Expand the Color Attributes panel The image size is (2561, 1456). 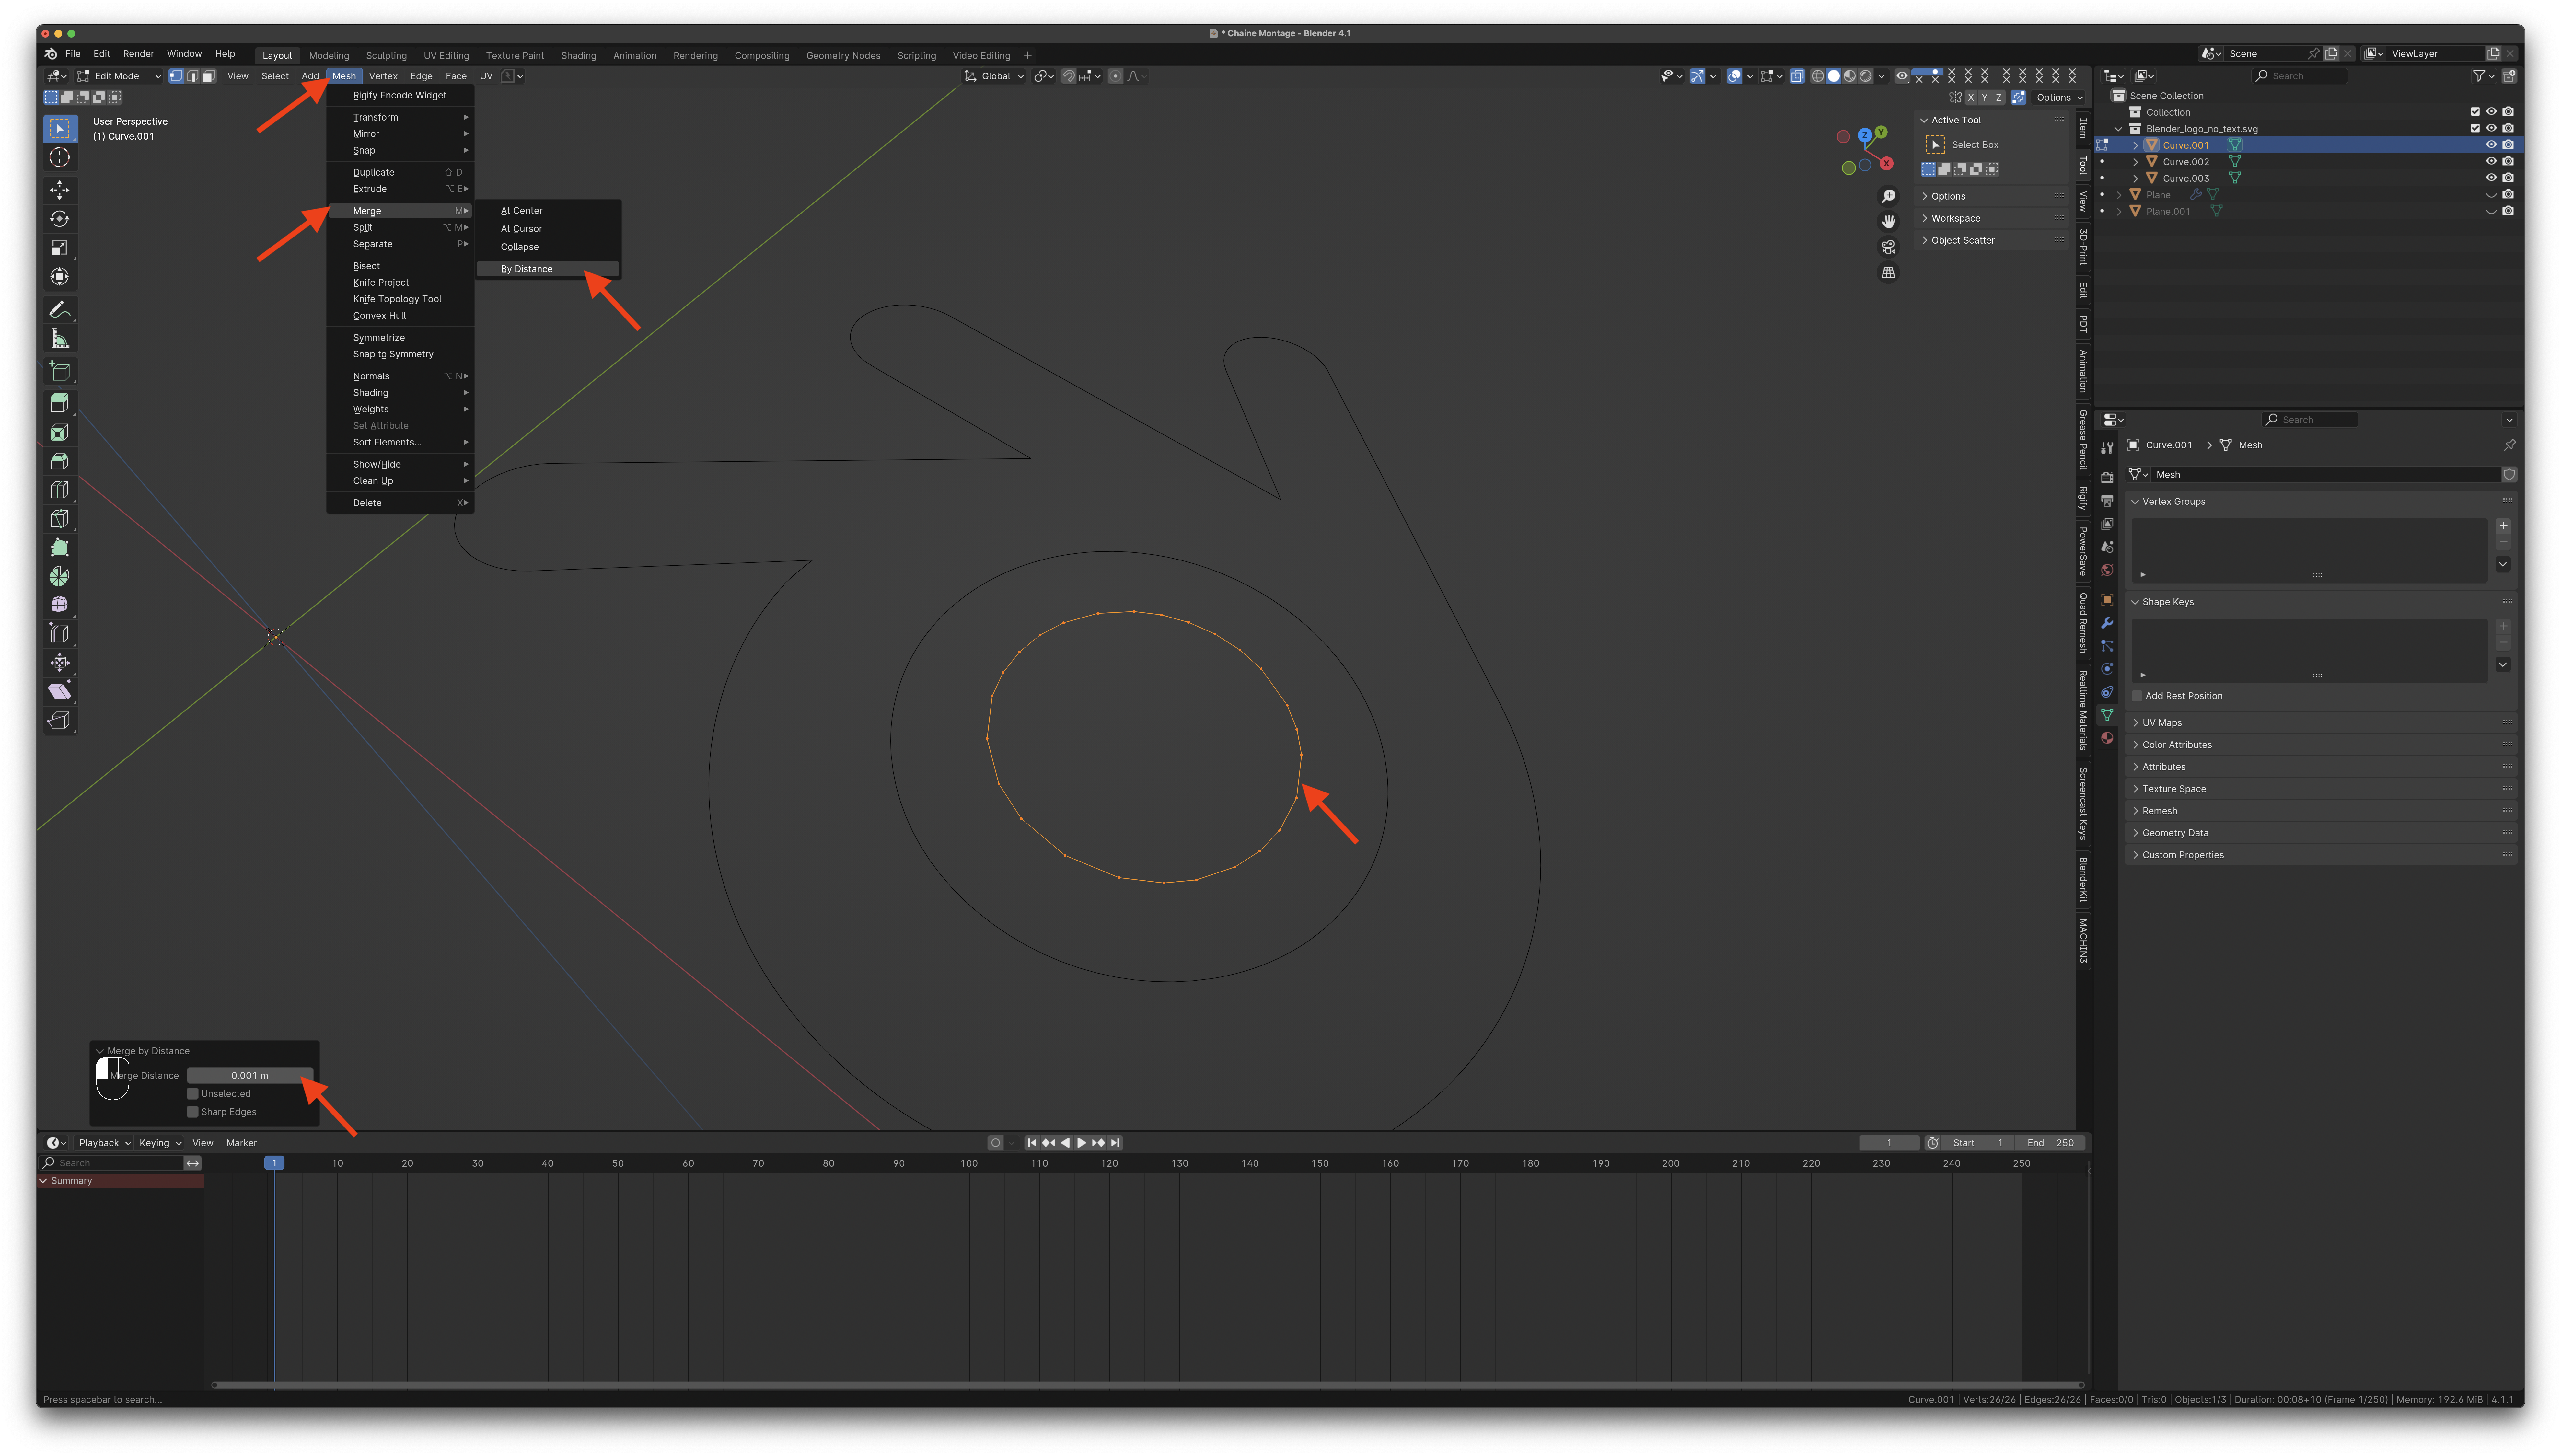2320,745
